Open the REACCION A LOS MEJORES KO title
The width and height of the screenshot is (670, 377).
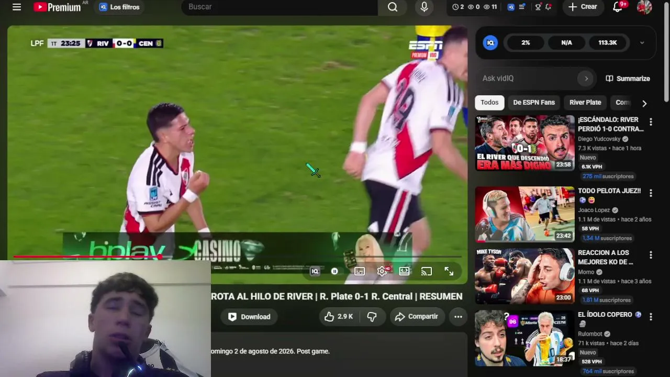click(606, 257)
